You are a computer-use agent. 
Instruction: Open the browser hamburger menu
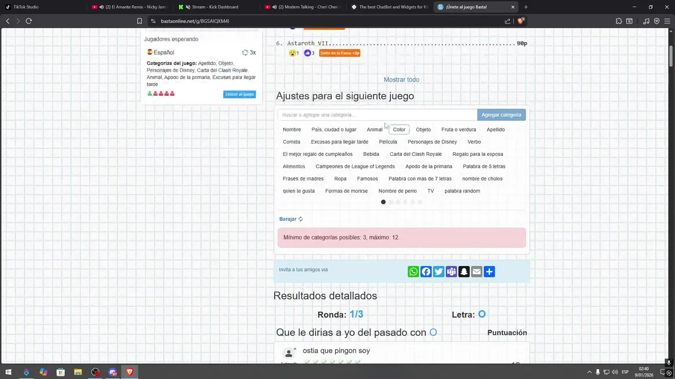click(x=667, y=21)
